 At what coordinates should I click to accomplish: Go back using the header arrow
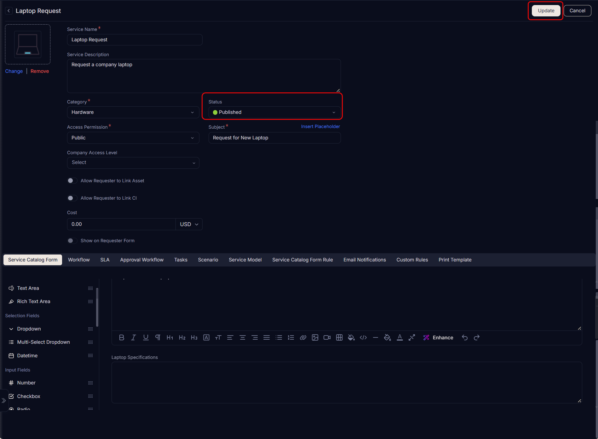9,11
